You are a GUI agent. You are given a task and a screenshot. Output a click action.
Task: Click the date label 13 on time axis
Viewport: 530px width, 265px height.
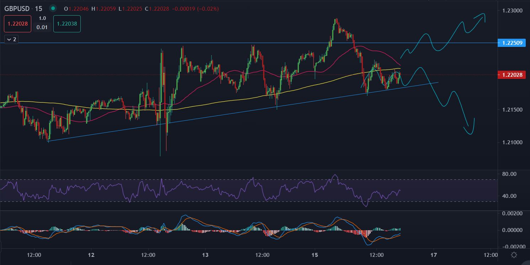click(205, 255)
